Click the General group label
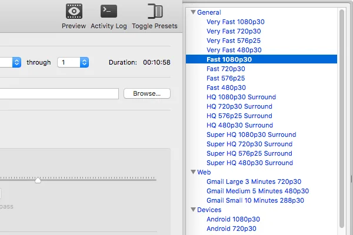 (209, 12)
